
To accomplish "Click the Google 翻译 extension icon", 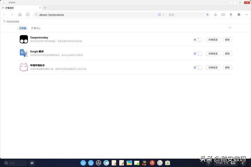I will [x=24, y=53].
